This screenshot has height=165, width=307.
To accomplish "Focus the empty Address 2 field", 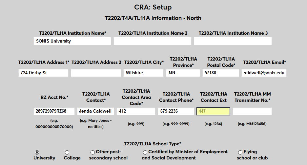I will 96,73.
